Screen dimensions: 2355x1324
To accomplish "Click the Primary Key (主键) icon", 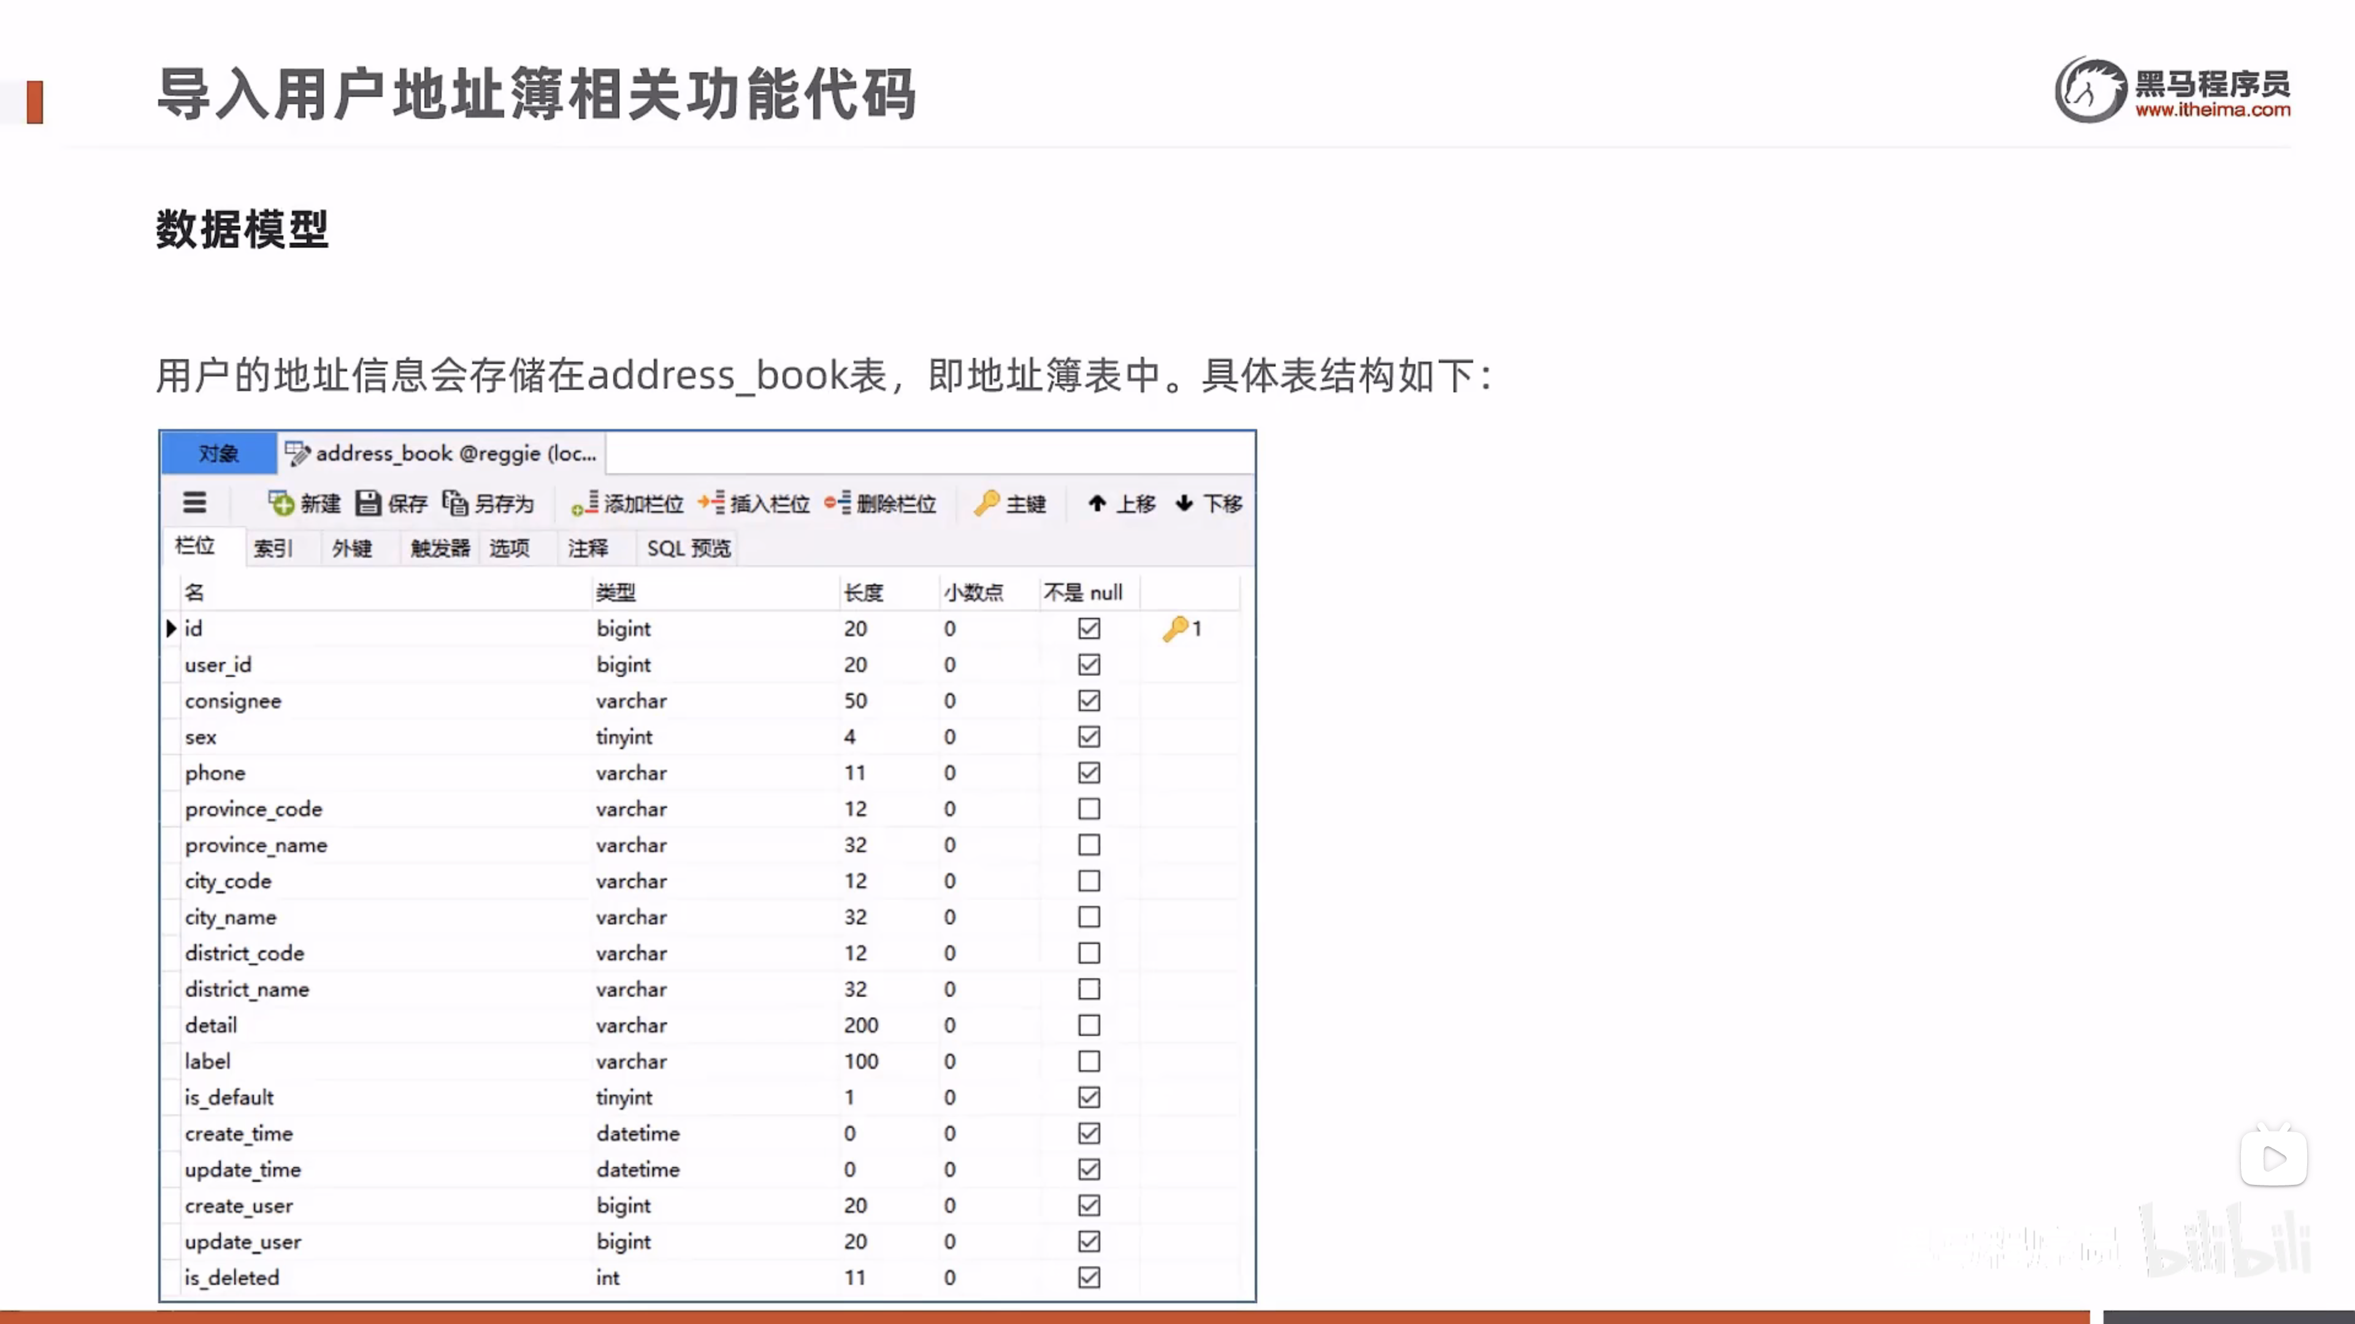I will (x=986, y=503).
